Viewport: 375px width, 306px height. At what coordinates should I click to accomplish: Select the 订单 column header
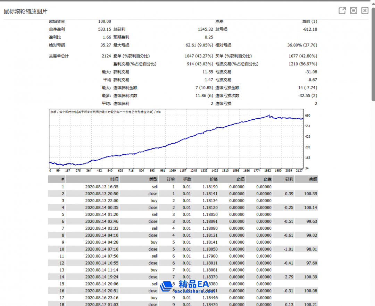[x=170, y=179]
